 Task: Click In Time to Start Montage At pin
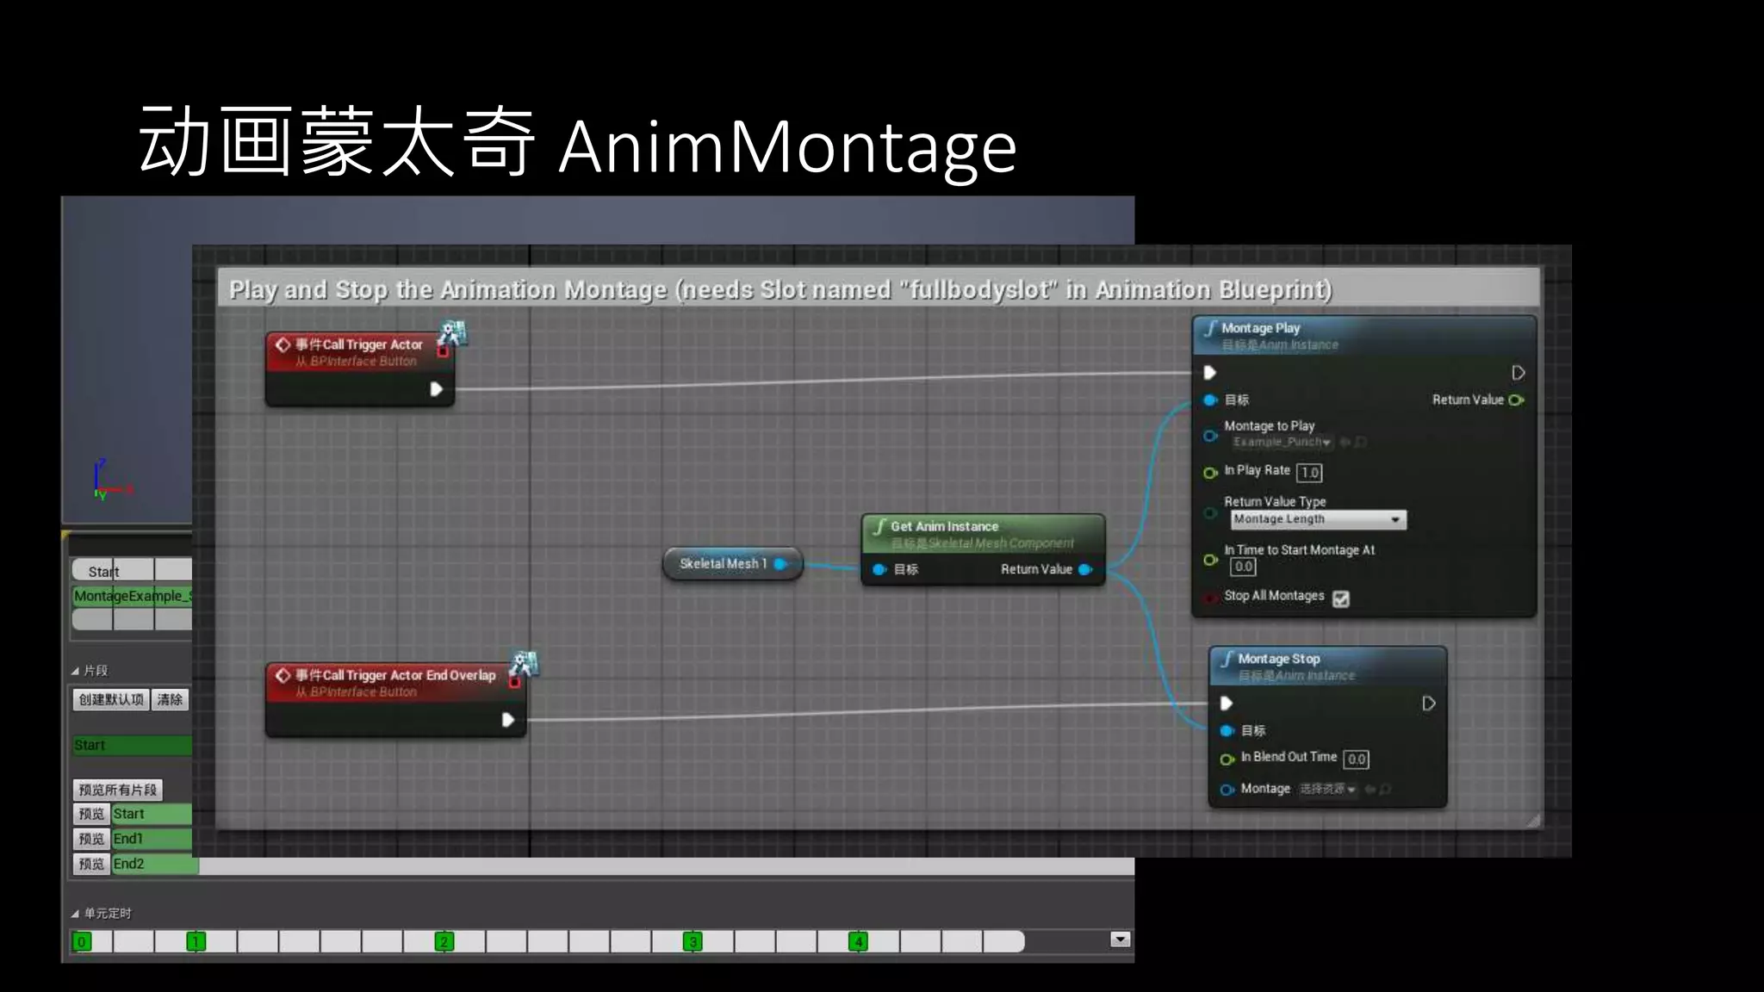point(1210,560)
